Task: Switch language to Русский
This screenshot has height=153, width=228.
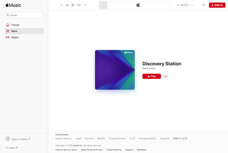Action: coord(89,139)
